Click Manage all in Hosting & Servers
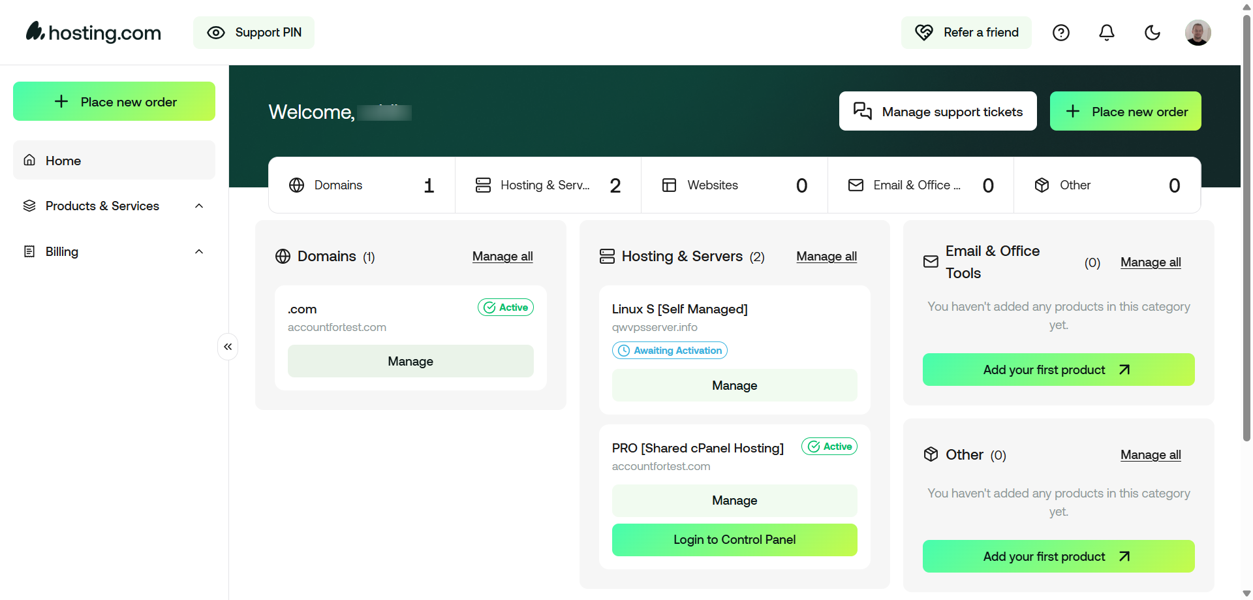The image size is (1253, 600). [x=827, y=257]
